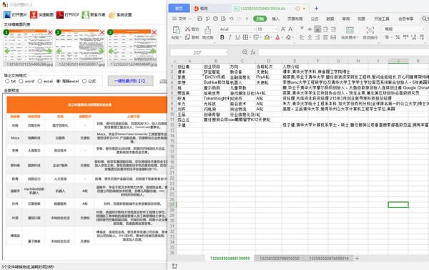
Task: Remove thumbnail 1 with its red X
Action: point(50,32)
